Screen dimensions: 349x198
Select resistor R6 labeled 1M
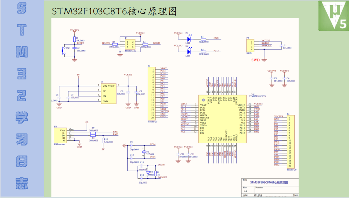coord(155,173)
